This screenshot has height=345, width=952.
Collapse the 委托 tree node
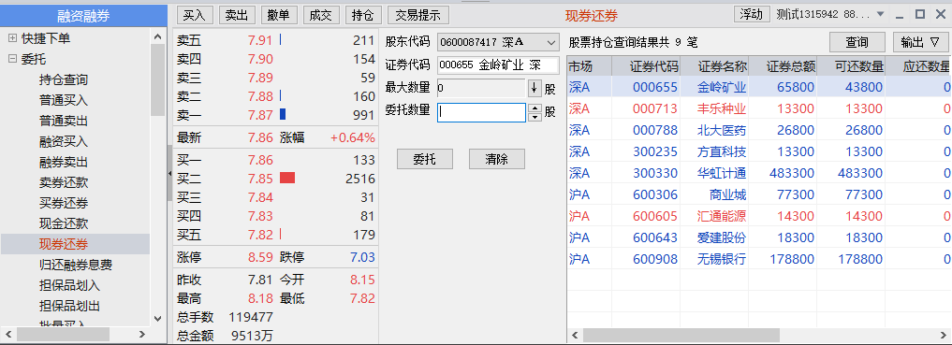12,60
